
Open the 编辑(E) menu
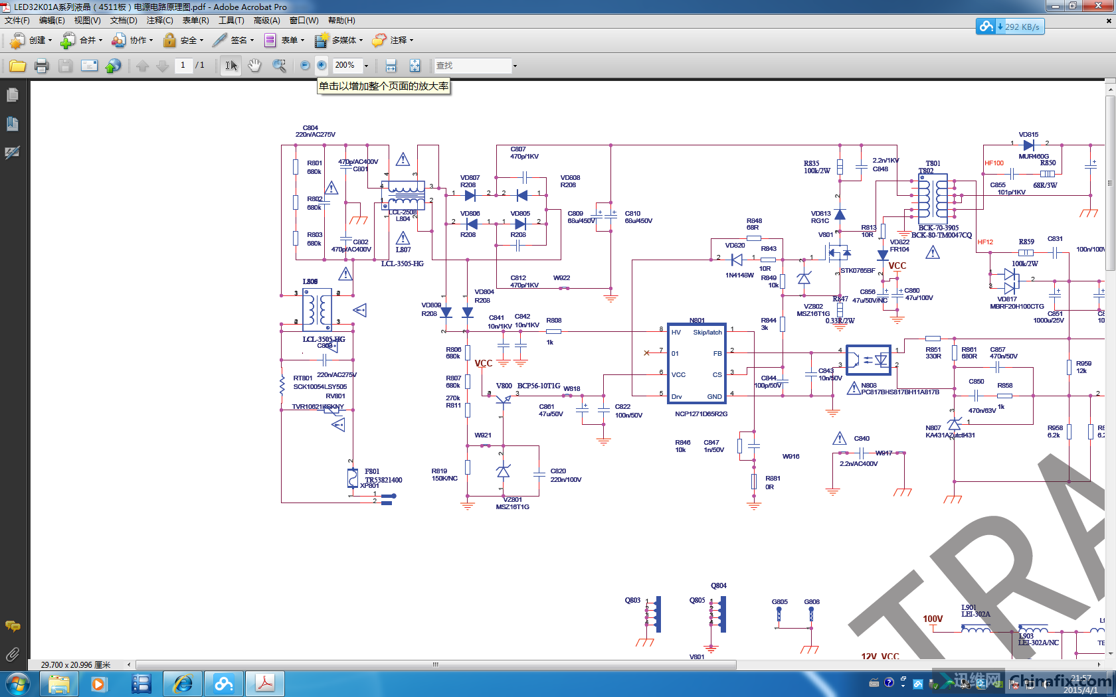(x=52, y=21)
